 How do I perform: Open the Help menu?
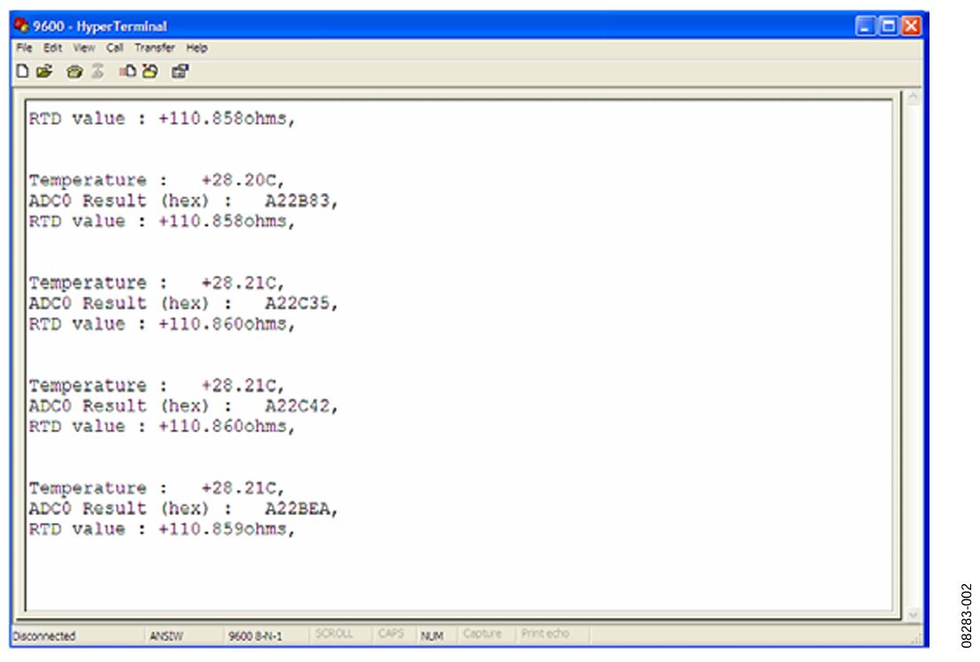click(x=197, y=48)
